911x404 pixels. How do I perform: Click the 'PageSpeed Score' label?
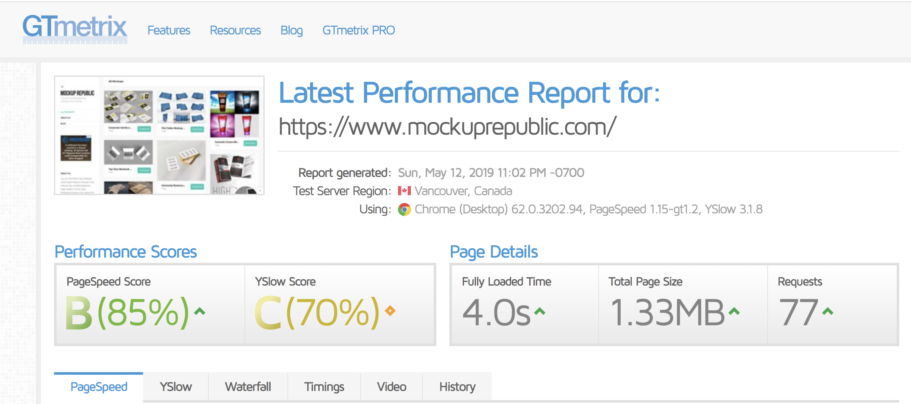(x=109, y=282)
